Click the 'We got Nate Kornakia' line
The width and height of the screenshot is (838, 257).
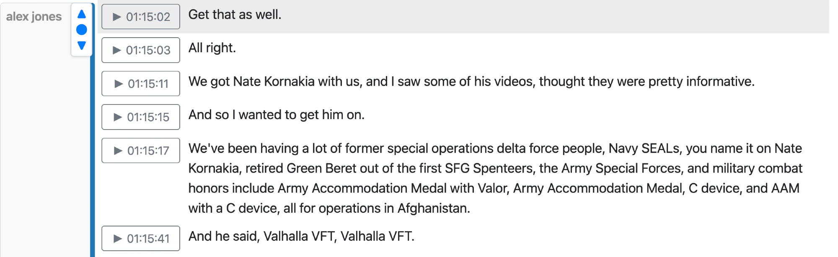(x=471, y=81)
